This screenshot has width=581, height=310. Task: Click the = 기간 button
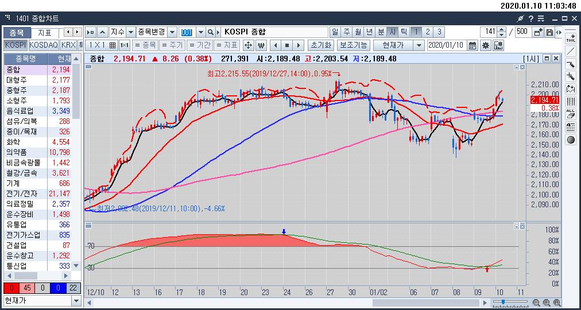[200, 45]
